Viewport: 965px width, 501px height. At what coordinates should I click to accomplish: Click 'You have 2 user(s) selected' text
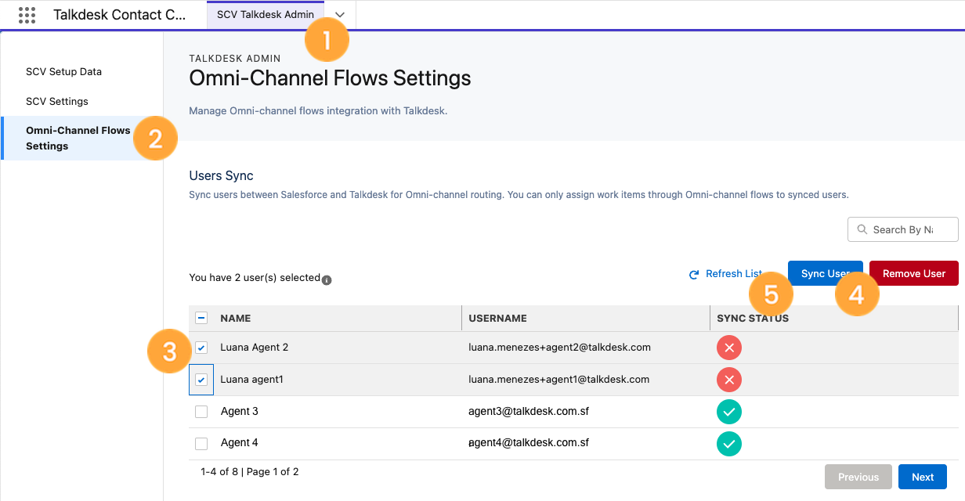tap(255, 278)
